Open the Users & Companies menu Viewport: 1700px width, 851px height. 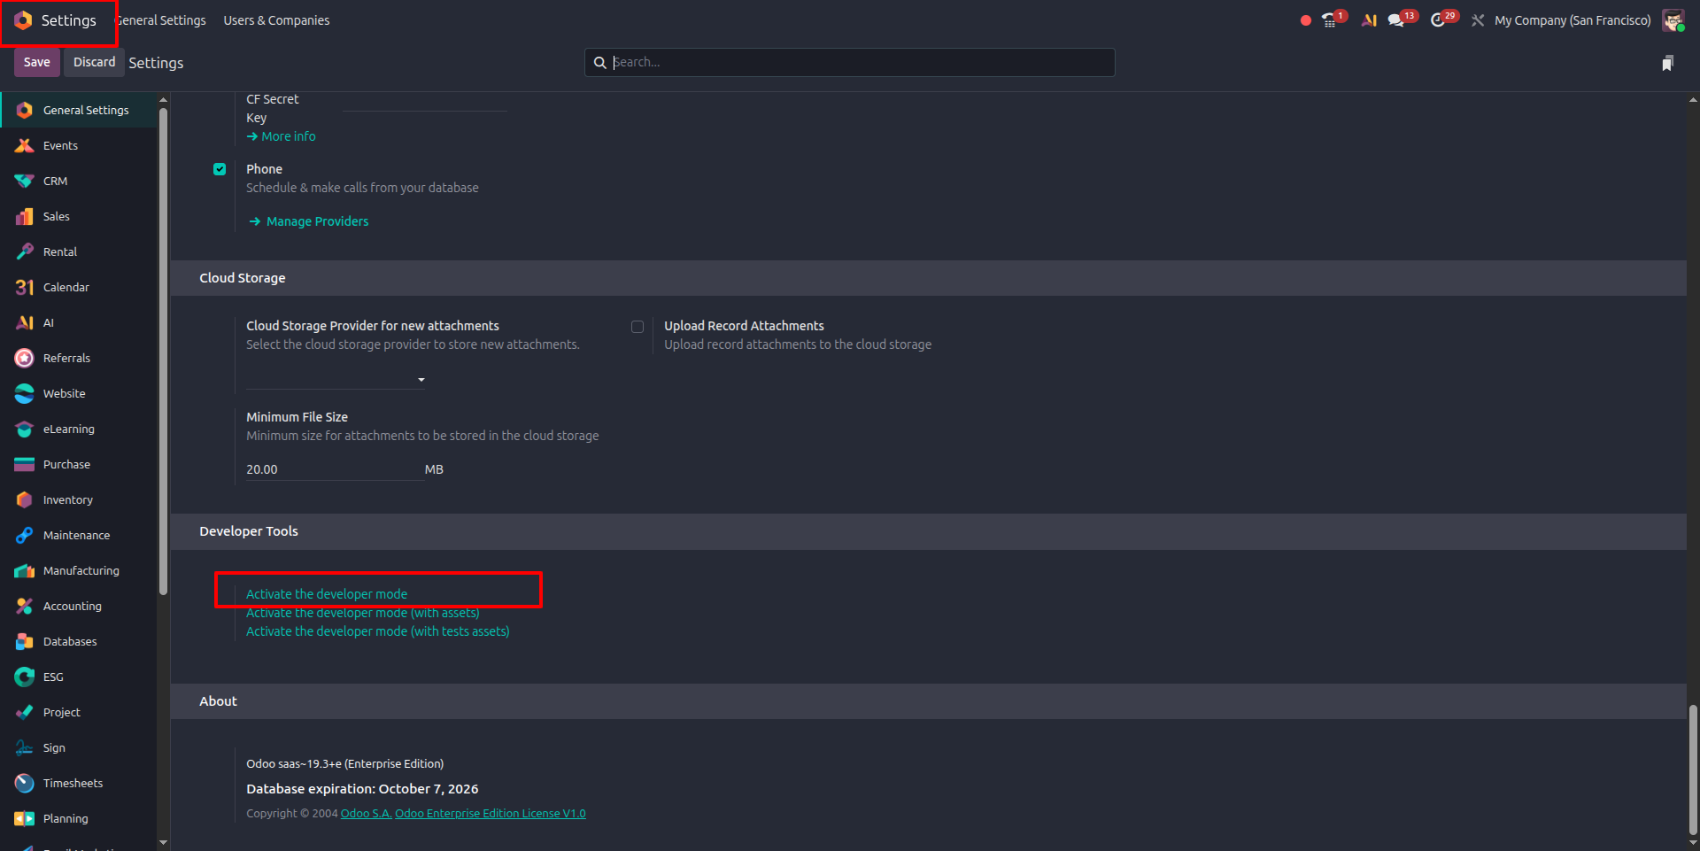[276, 20]
